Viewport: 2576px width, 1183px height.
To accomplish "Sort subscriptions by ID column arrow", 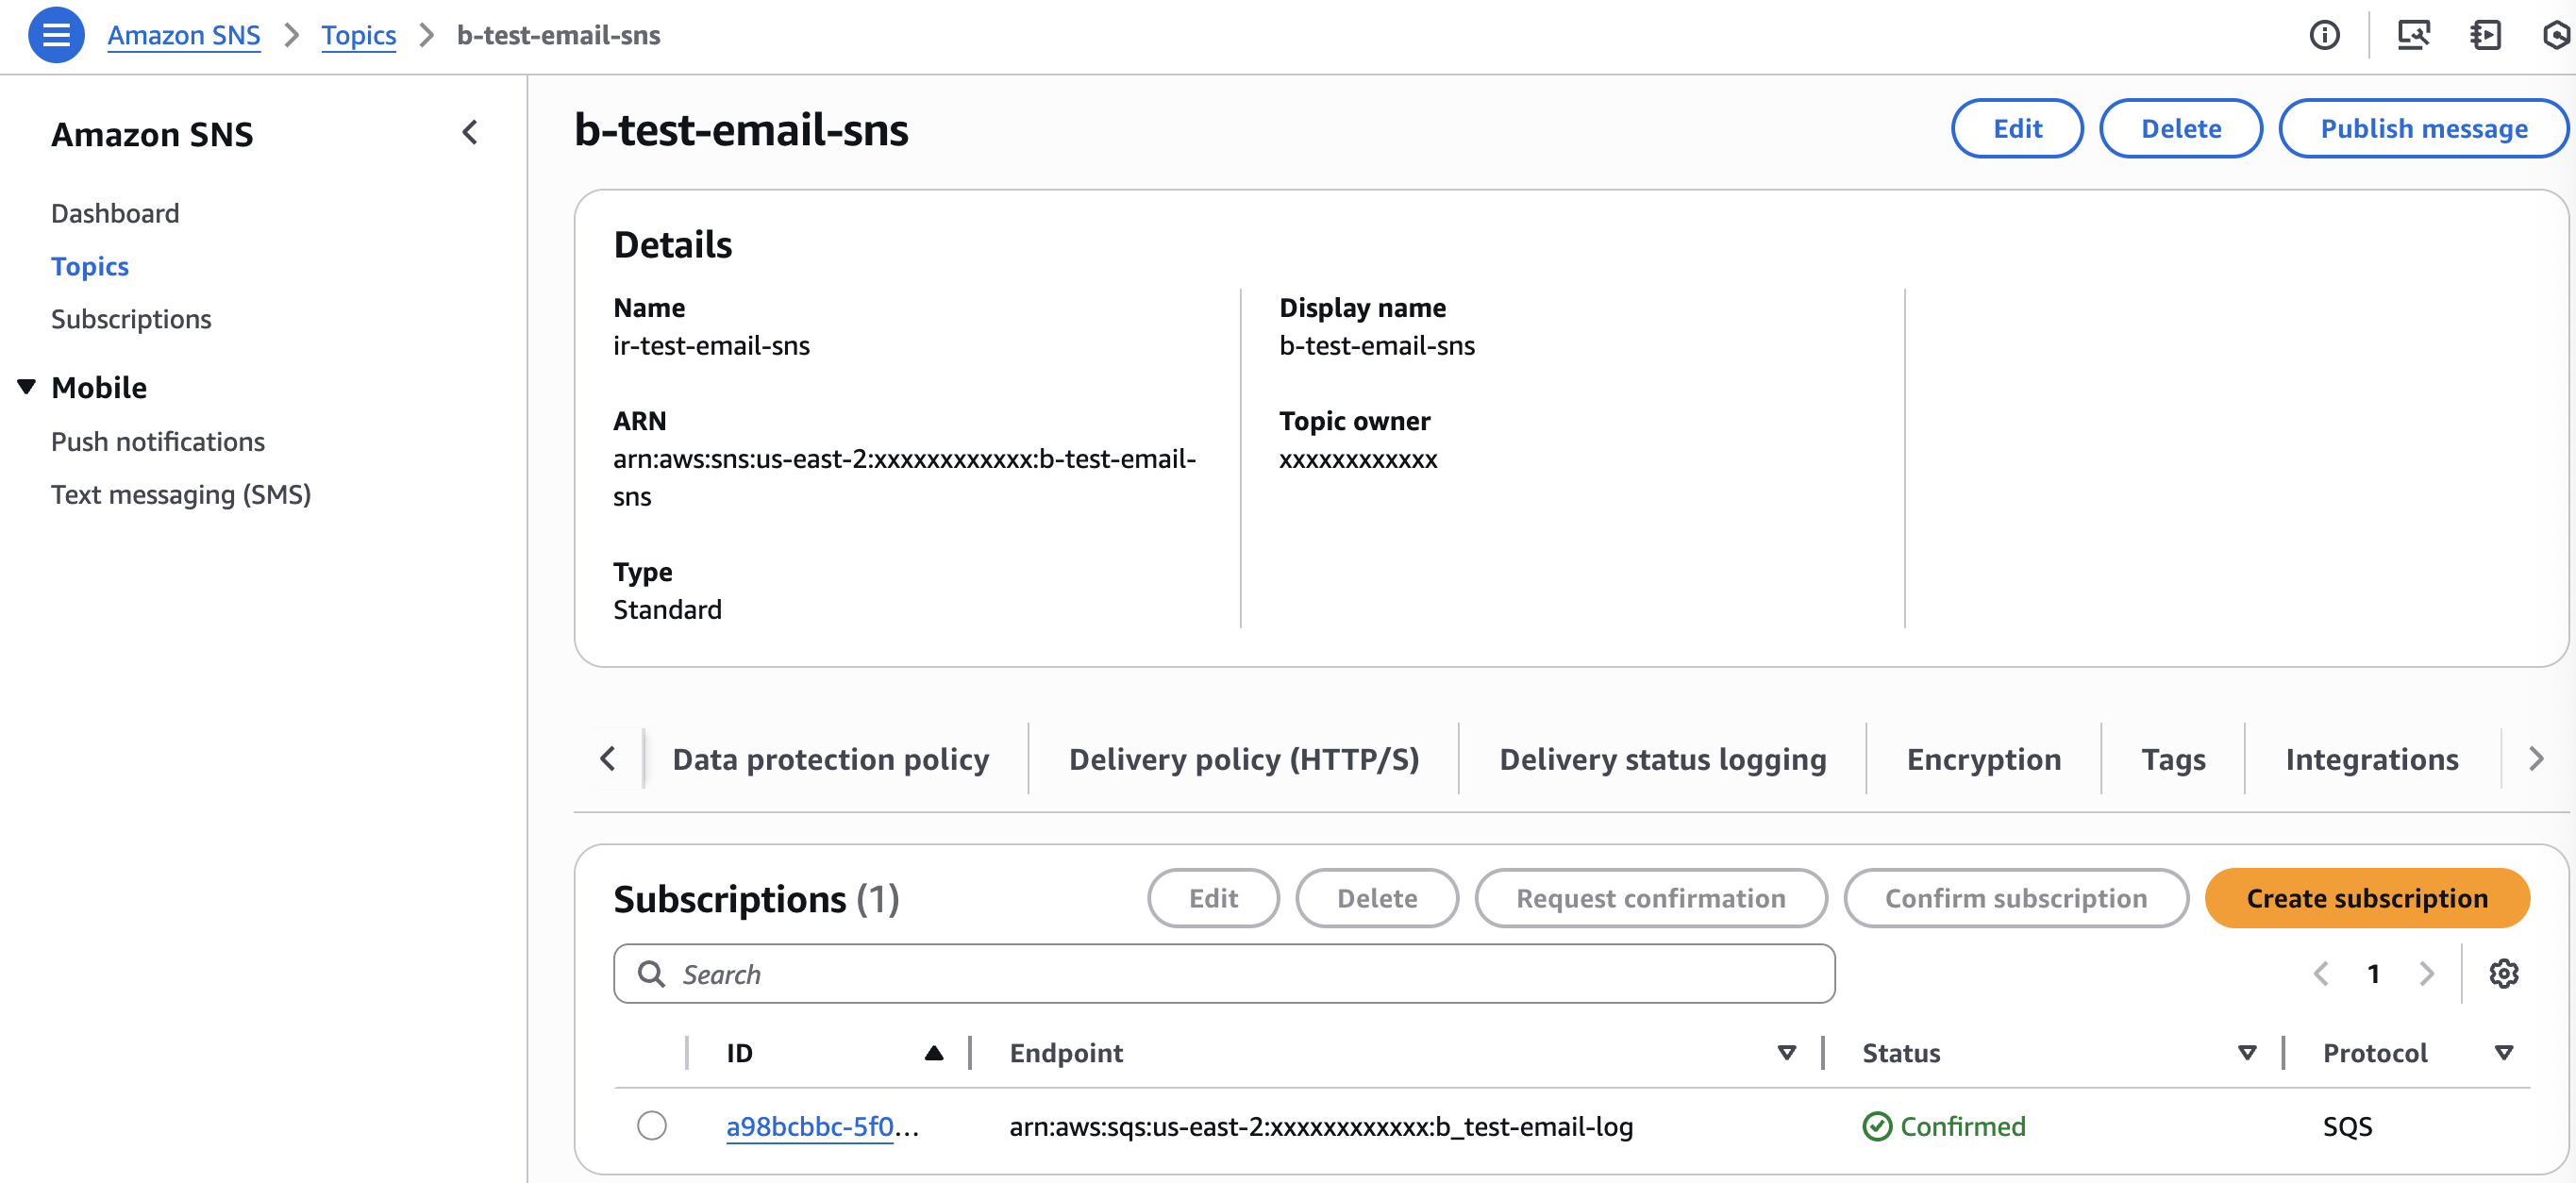I will click(934, 1052).
